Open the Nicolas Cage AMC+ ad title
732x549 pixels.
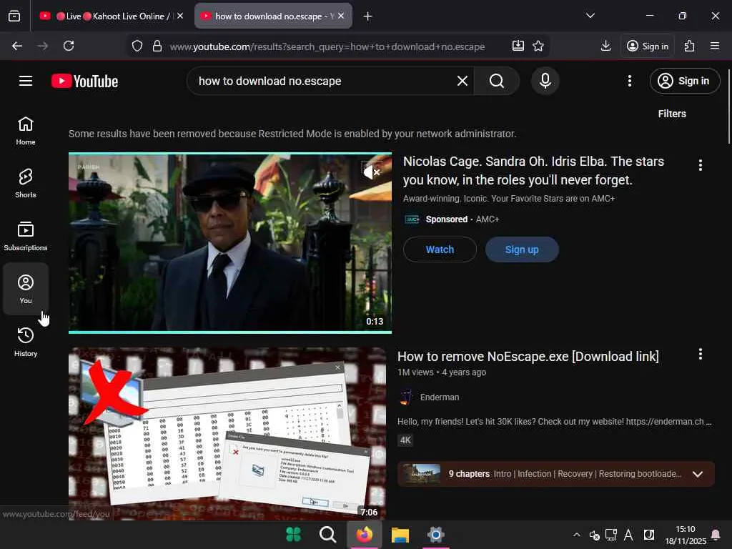[533, 170]
